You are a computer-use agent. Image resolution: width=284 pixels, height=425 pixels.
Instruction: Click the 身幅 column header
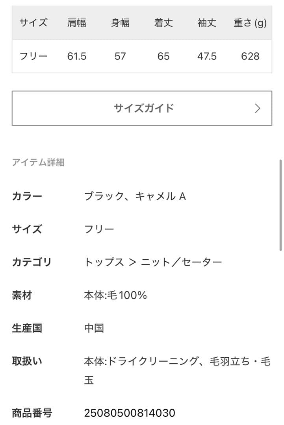[120, 23]
